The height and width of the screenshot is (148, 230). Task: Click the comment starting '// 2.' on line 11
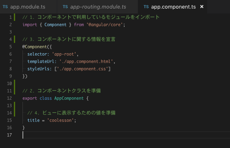tap(62, 91)
